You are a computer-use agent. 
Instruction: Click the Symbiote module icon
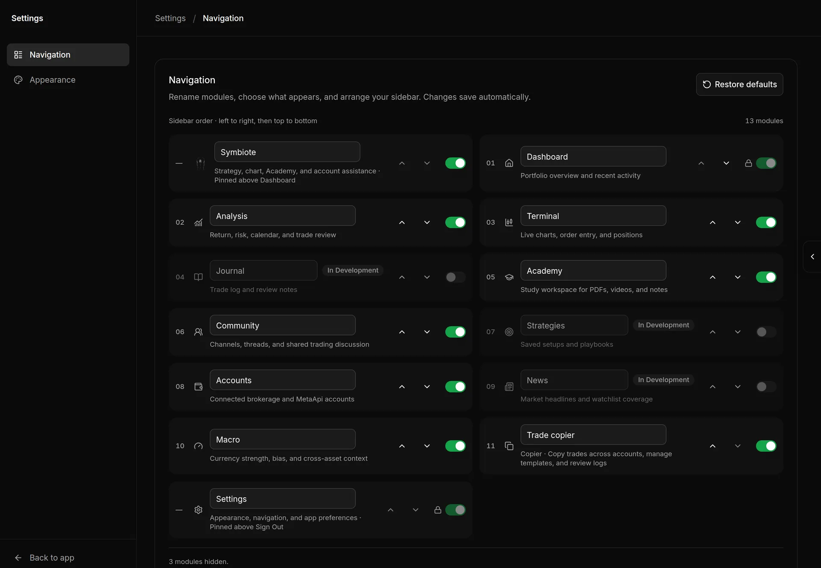pyautogui.click(x=201, y=163)
